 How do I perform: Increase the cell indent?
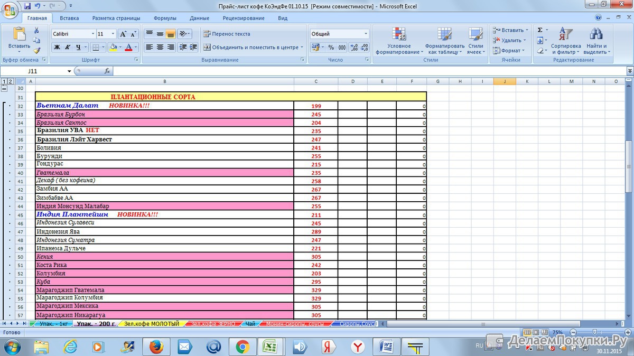pyautogui.click(x=194, y=47)
